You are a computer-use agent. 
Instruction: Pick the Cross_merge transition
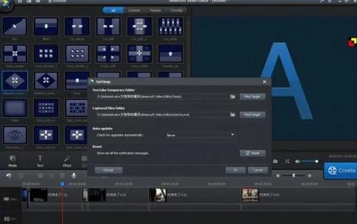click(15, 53)
